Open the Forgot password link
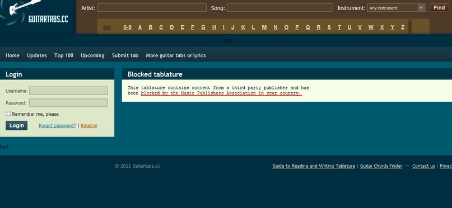The height and width of the screenshot is (208, 452). (57, 126)
